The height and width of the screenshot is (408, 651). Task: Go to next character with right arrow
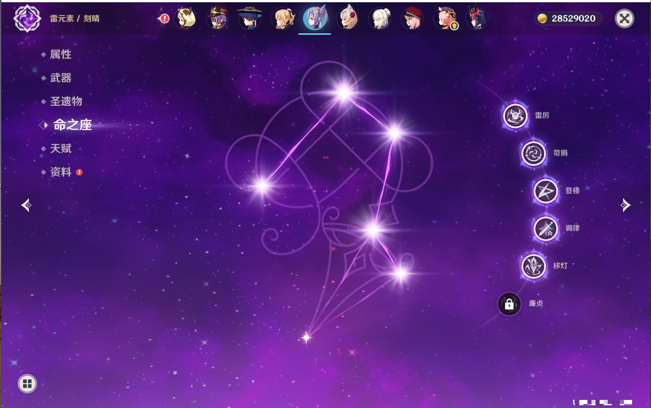tap(625, 205)
